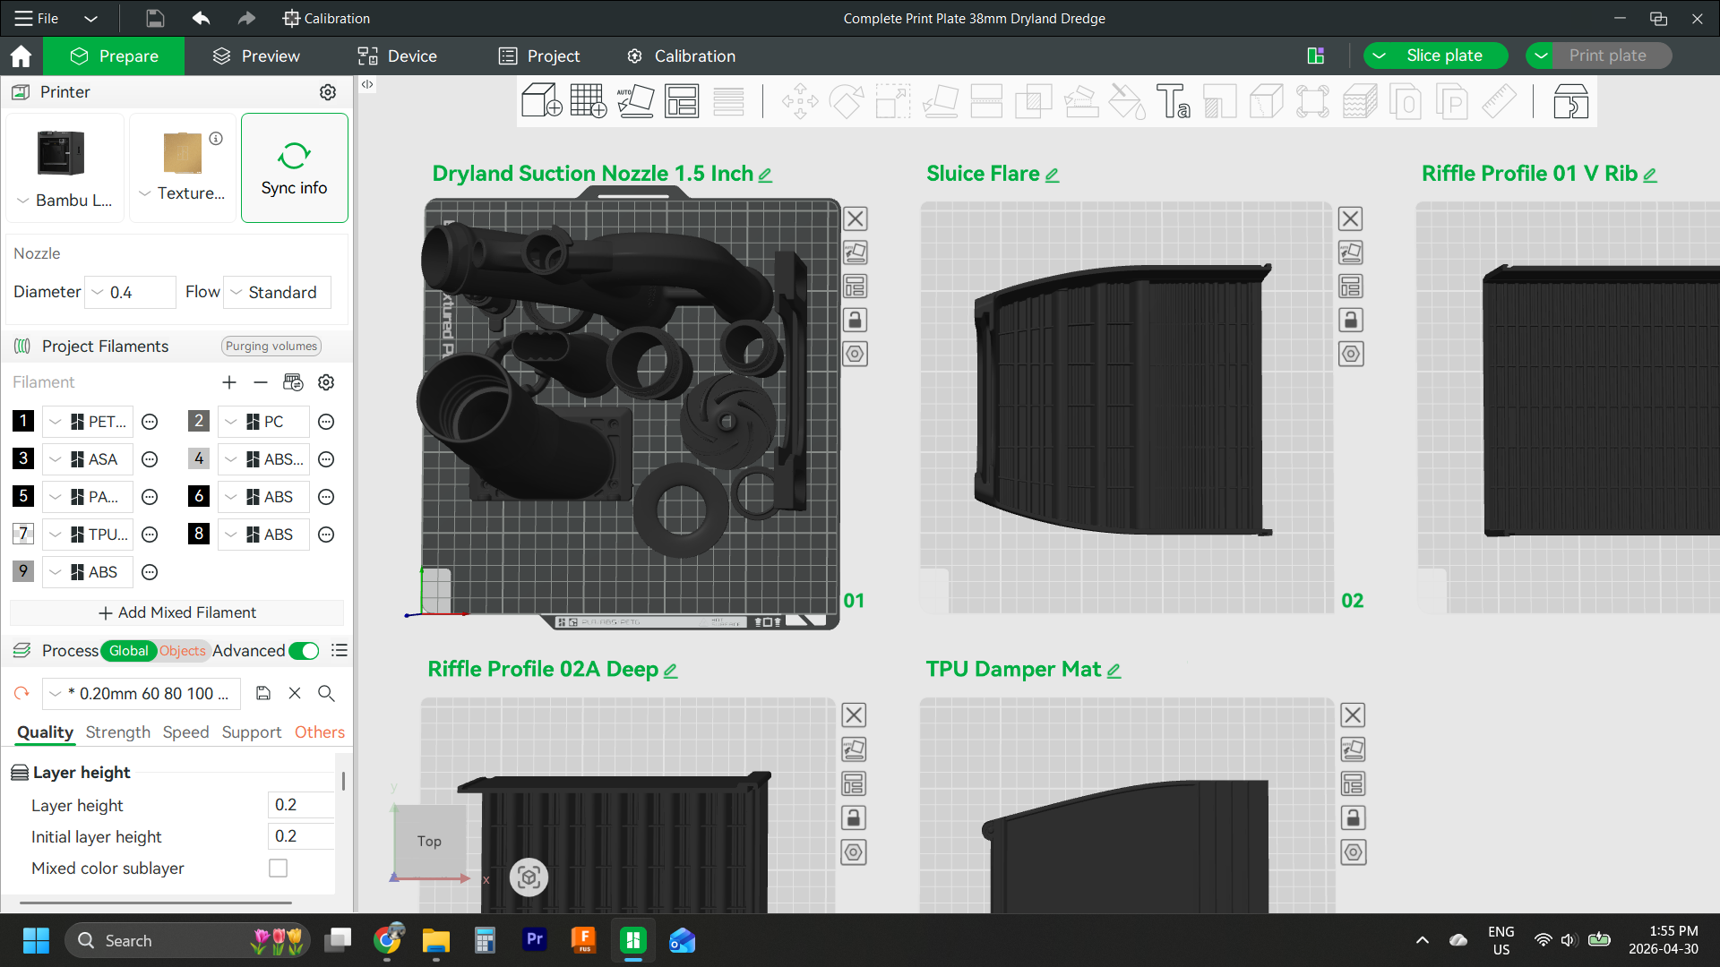Expand filament 1 PETG dropdown
The image size is (1720, 967).
point(56,421)
